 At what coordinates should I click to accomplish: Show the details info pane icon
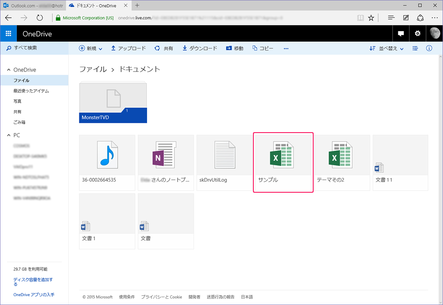click(x=429, y=48)
